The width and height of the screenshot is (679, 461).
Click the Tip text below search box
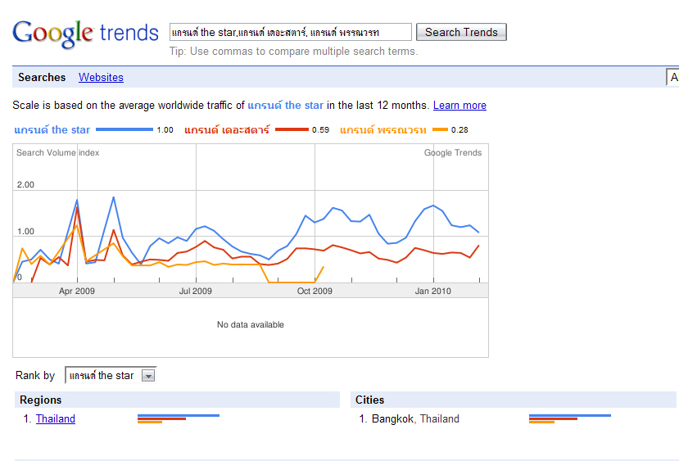(x=293, y=51)
